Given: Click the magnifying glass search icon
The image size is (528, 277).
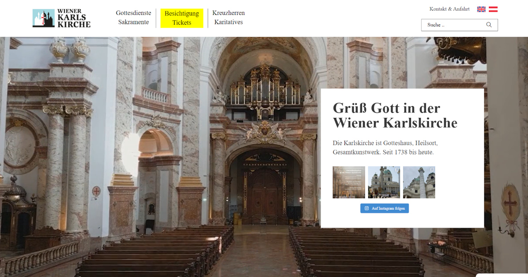Looking at the screenshot, I should click(489, 25).
